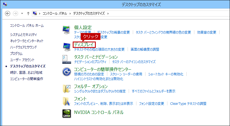
Task: Open タスク バーとナビゲーション heading
Action: point(96,57)
